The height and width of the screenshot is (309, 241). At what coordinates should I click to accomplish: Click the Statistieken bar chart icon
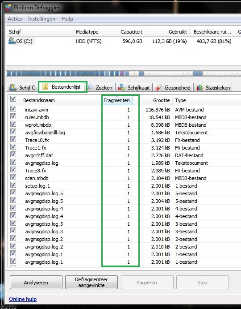(x=199, y=87)
